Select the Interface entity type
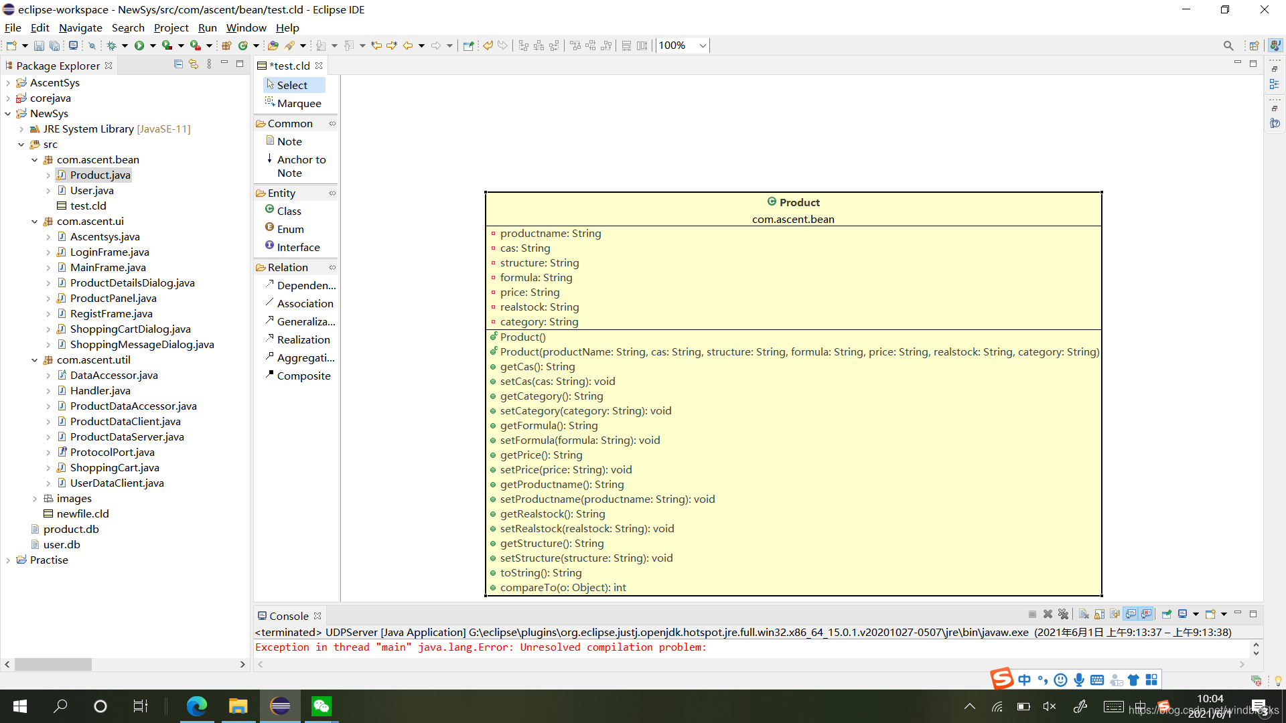 click(x=297, y=246)
